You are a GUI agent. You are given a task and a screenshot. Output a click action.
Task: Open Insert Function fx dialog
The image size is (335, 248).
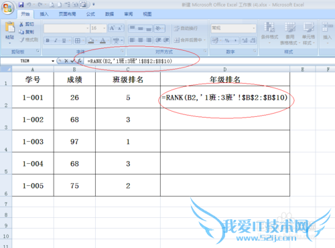click(80, 61)
